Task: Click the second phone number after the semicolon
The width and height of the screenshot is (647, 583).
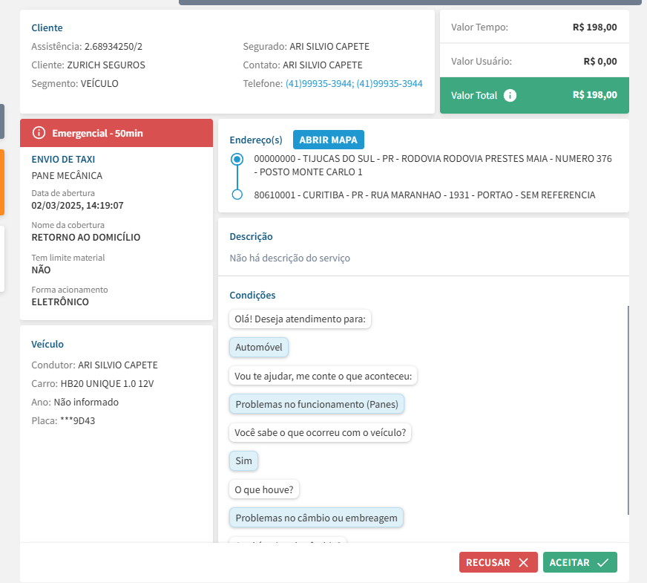Action: pos(390,84)
